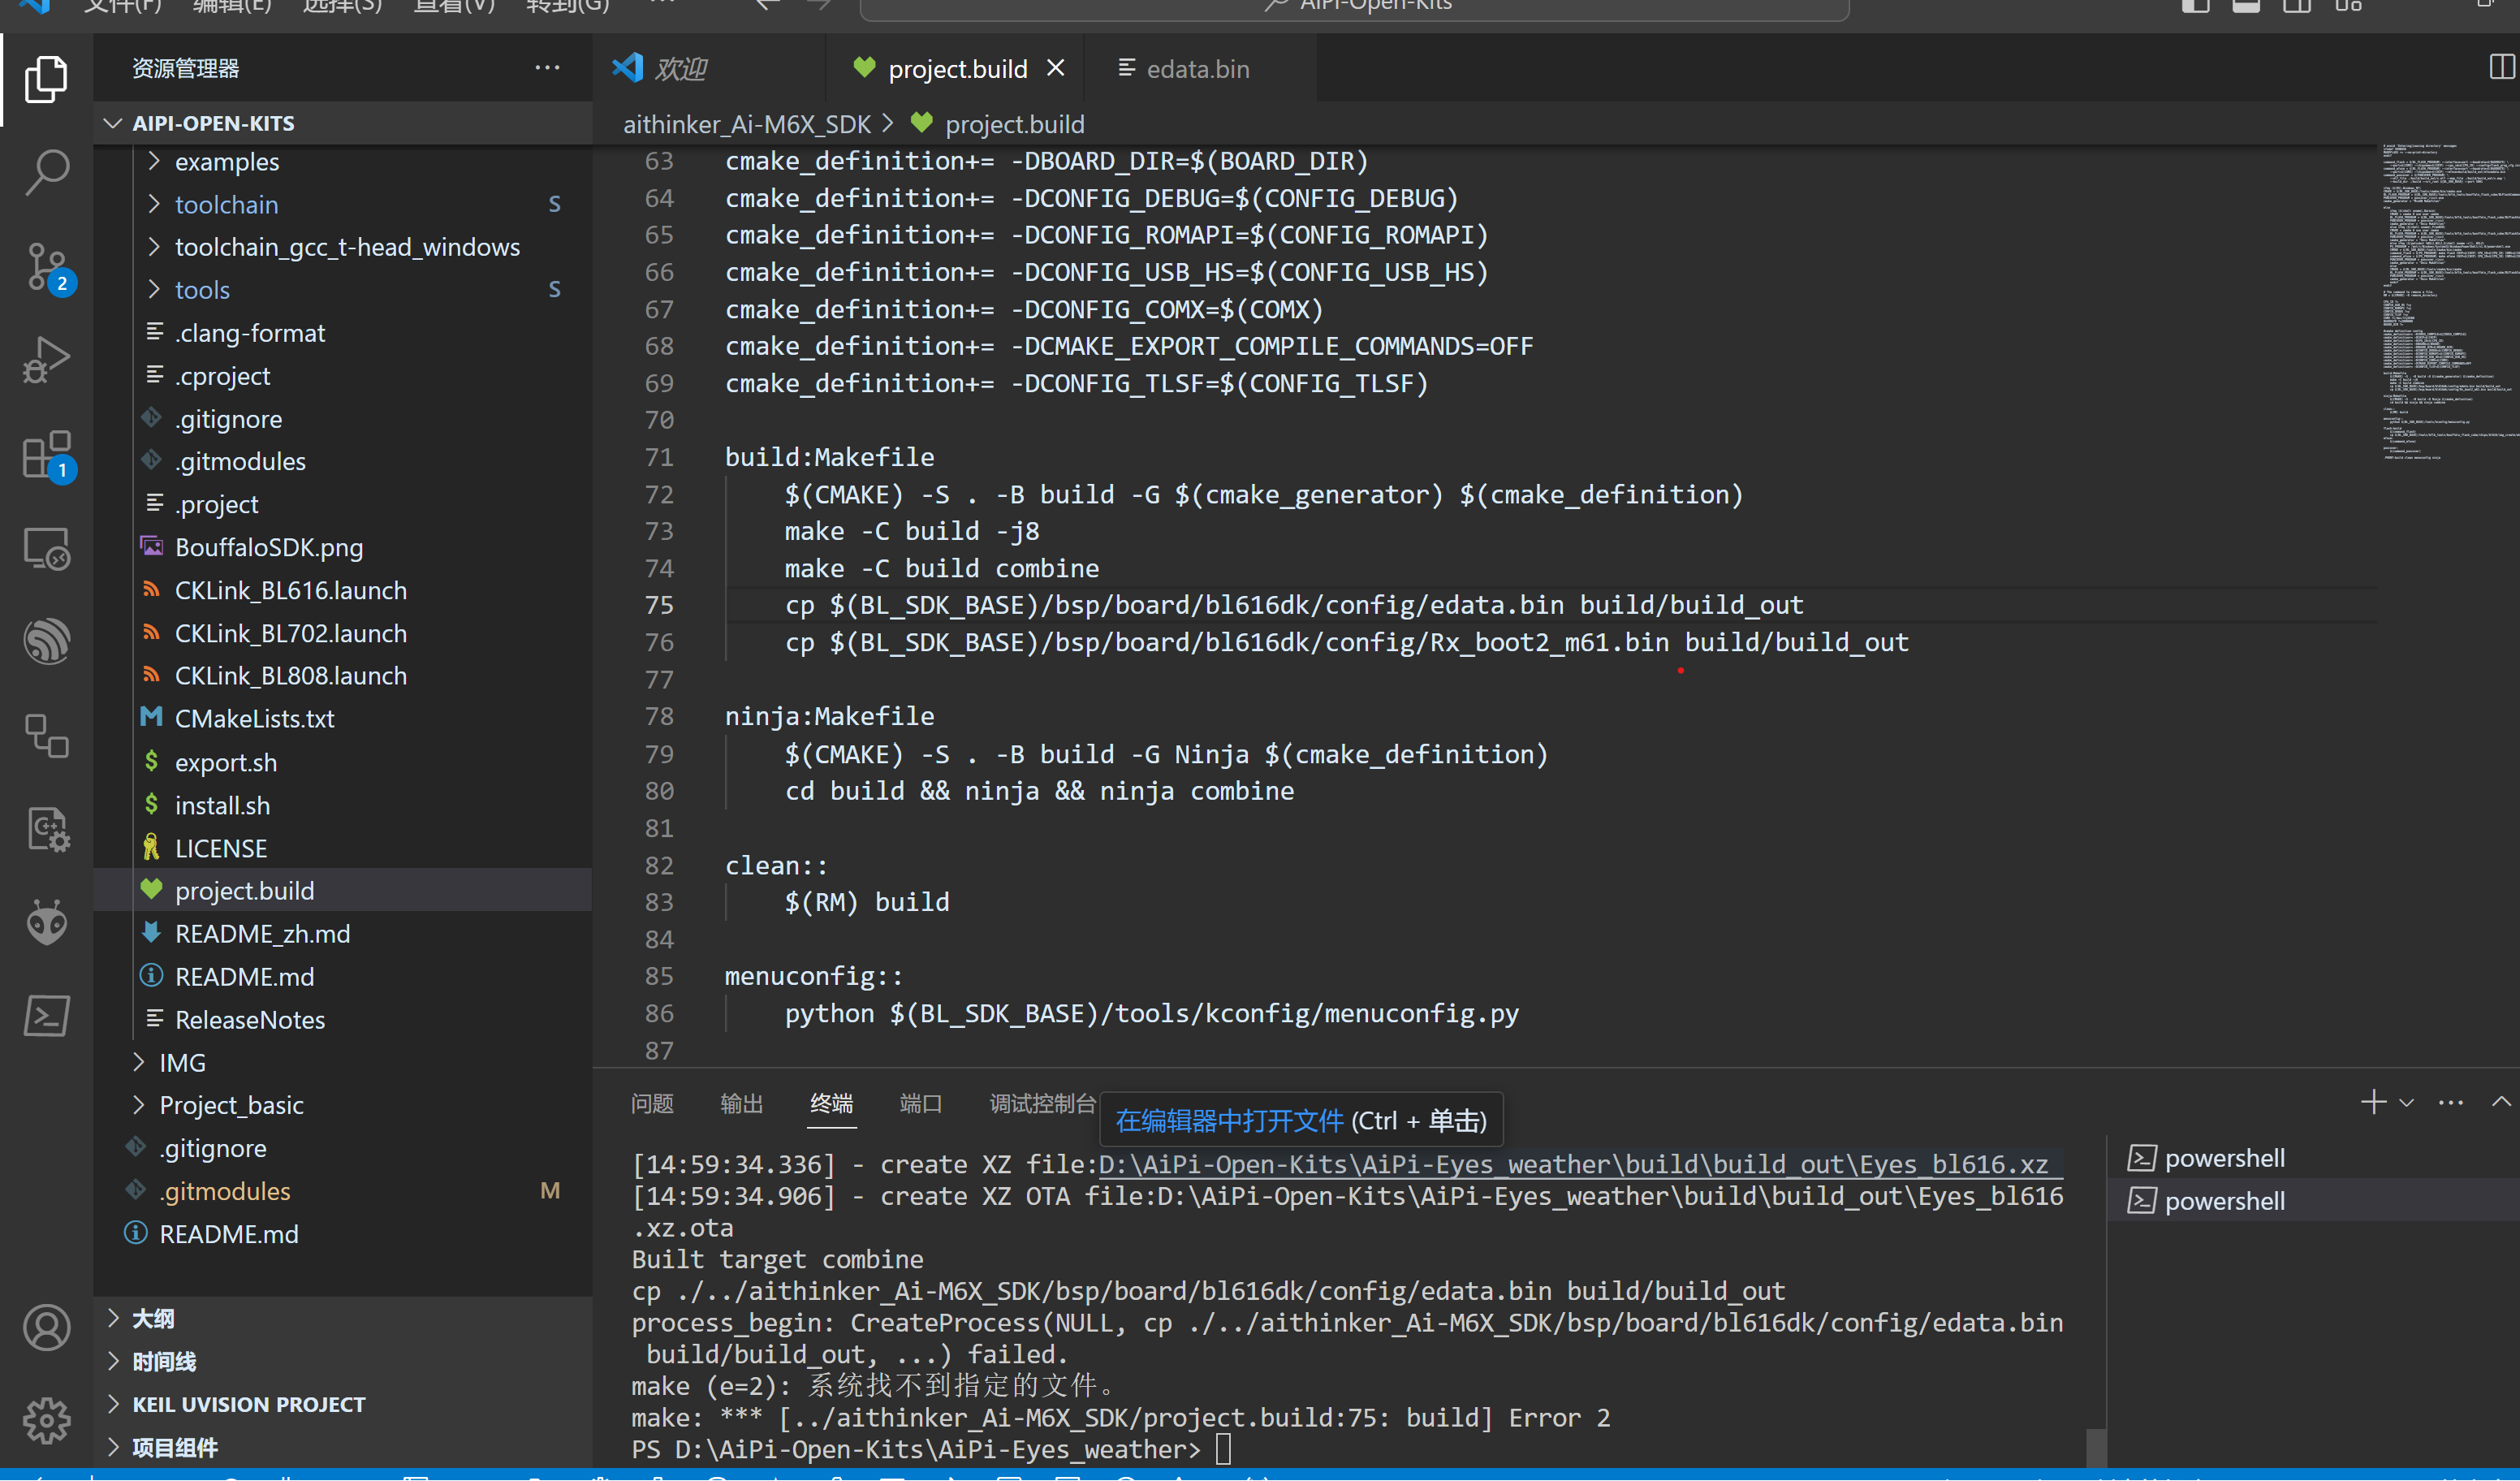The height and width of the screenshot is (1481, 2520).
Task: Open terminal panel more actions ellipsis
Action: 2451,1103
